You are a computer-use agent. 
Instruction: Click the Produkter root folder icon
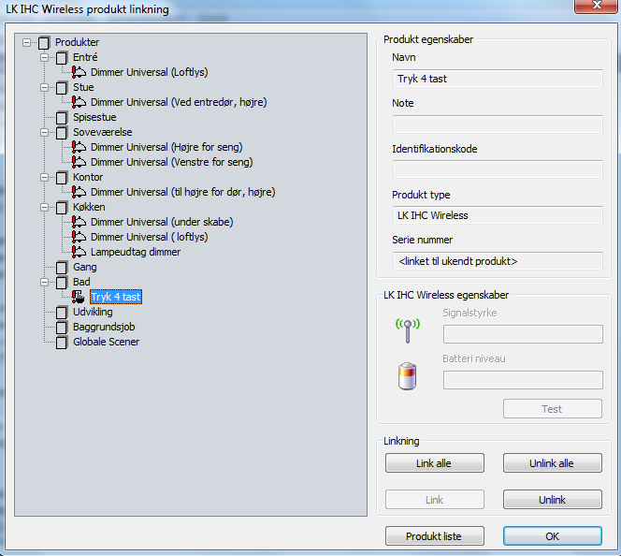44,42
